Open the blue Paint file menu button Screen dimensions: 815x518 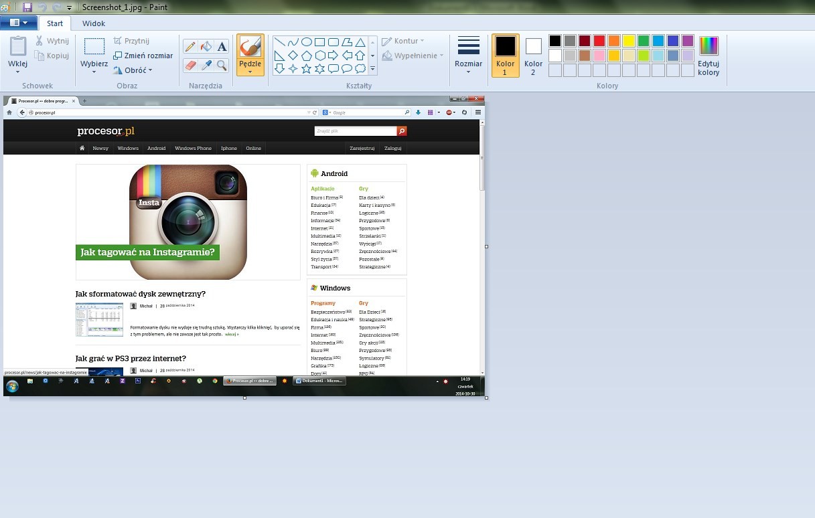click(x=19, y=23)
